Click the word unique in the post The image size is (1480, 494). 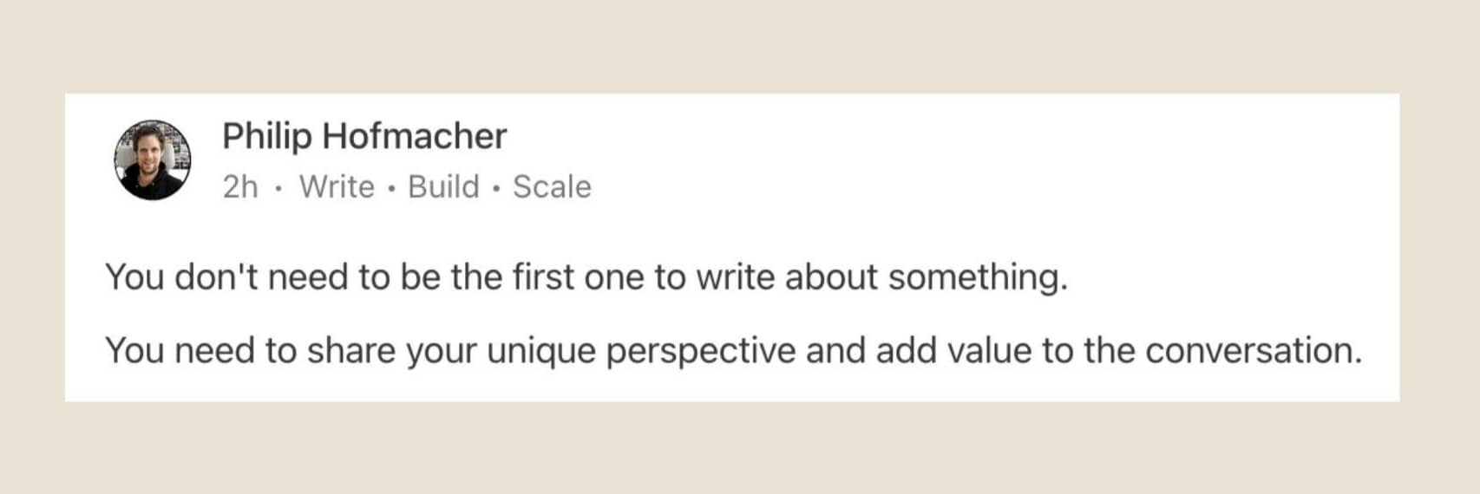[541, 353]
